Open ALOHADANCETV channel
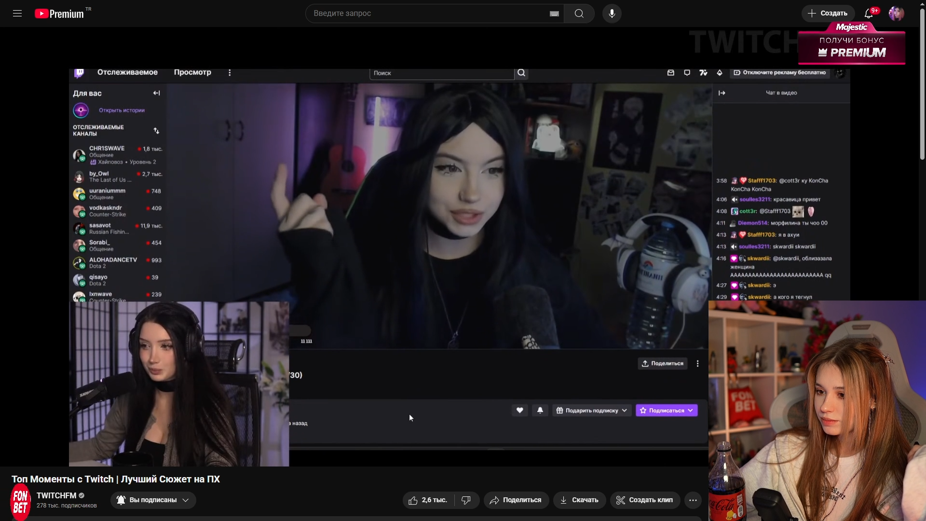 coord(118,263)
